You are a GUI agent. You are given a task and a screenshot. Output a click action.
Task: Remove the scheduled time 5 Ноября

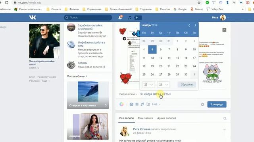(x=170, y=94)
